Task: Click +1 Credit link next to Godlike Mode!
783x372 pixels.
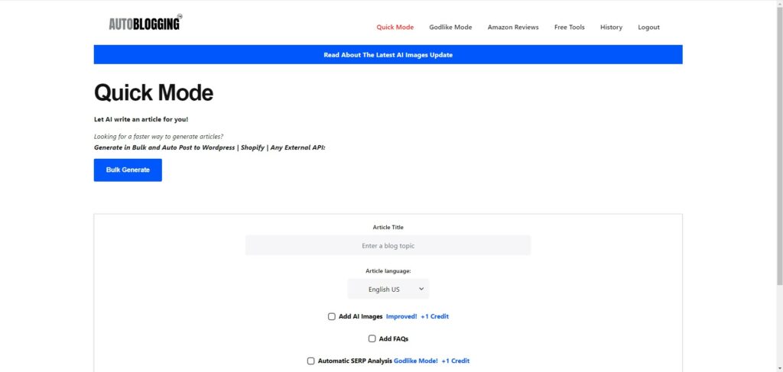Action: 456,361
